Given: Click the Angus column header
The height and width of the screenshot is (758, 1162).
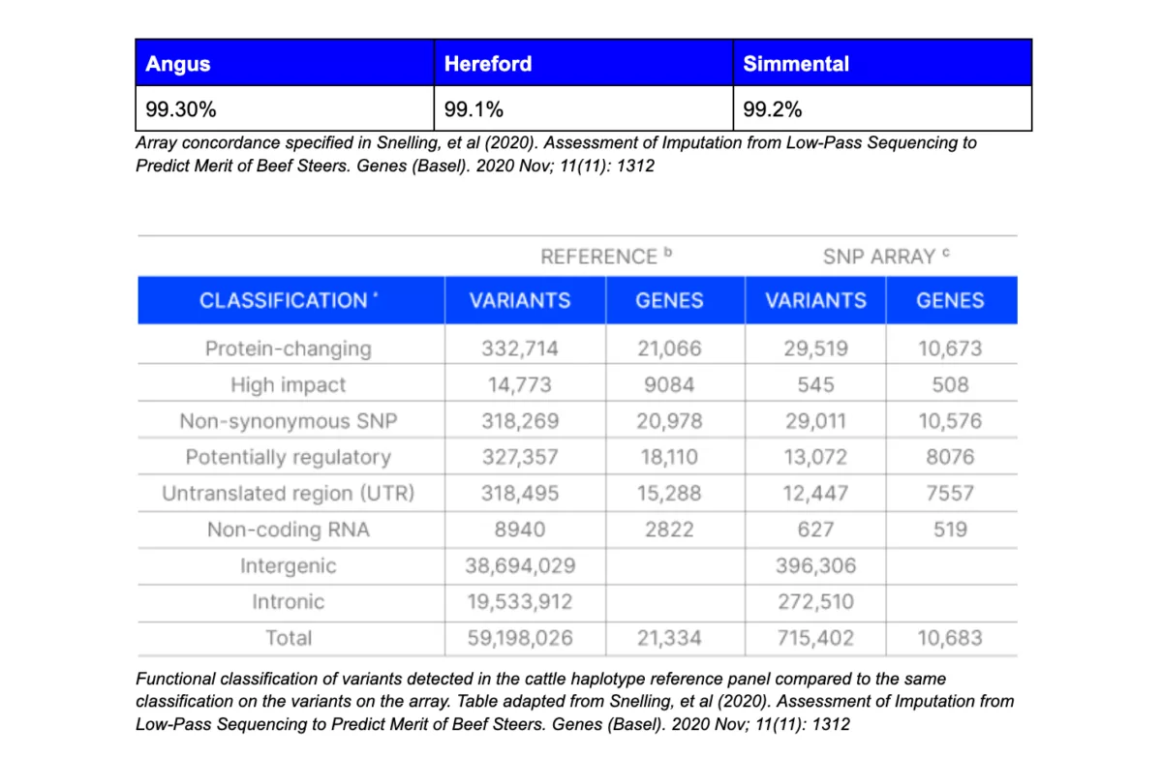Looking at the screenshot, I should click(x=178, y=64).
